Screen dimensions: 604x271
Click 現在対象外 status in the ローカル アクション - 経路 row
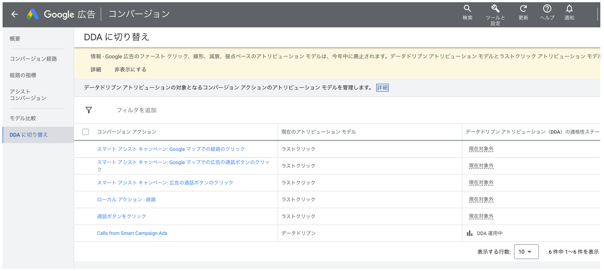pos(481,200)
